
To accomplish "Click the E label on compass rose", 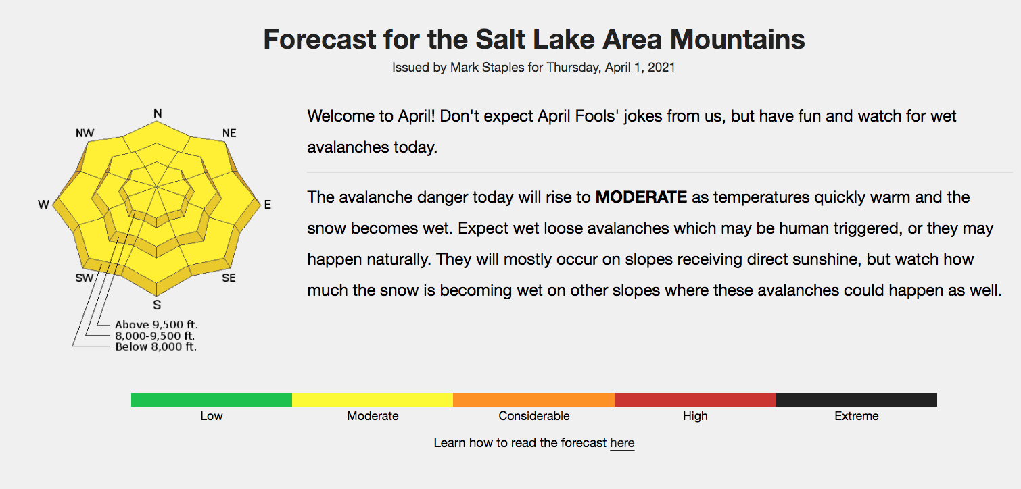I will pyautogui.click(x=267, y=205).
